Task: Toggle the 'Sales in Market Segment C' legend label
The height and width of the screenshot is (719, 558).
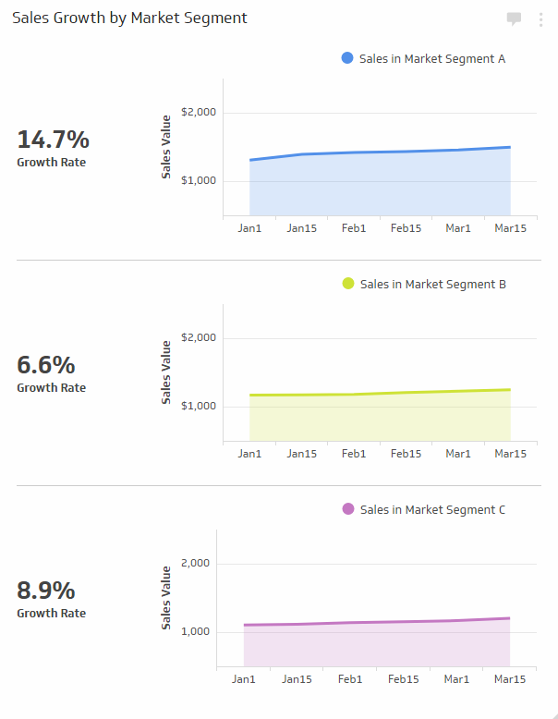Action: click(x=432, y=509)
